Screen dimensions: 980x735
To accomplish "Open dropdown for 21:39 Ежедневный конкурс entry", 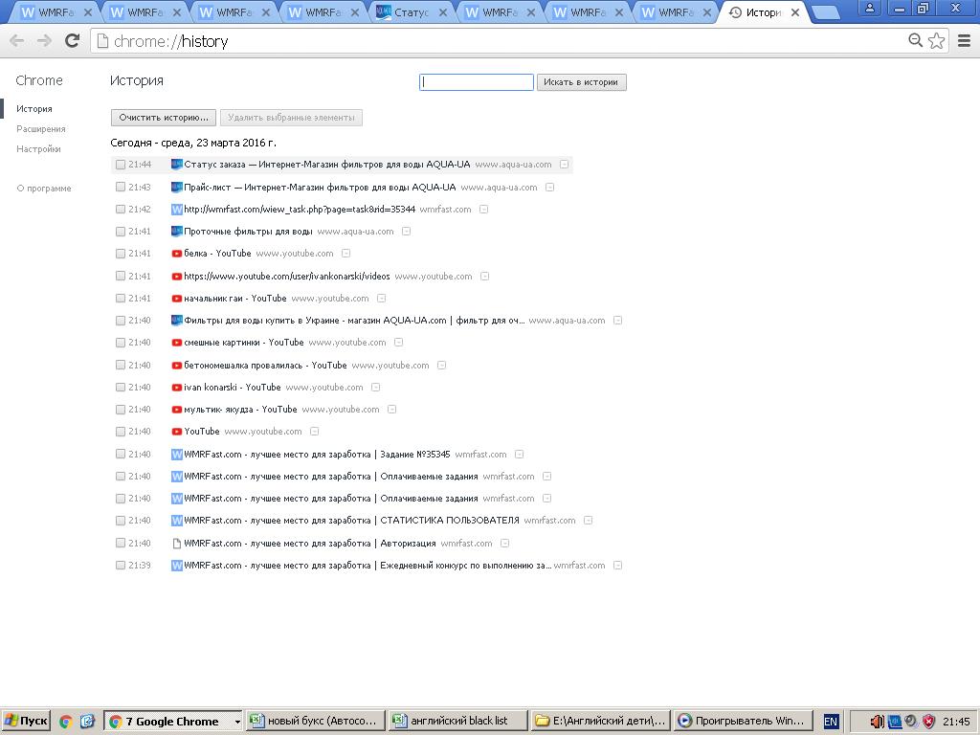I will [618, 565].
